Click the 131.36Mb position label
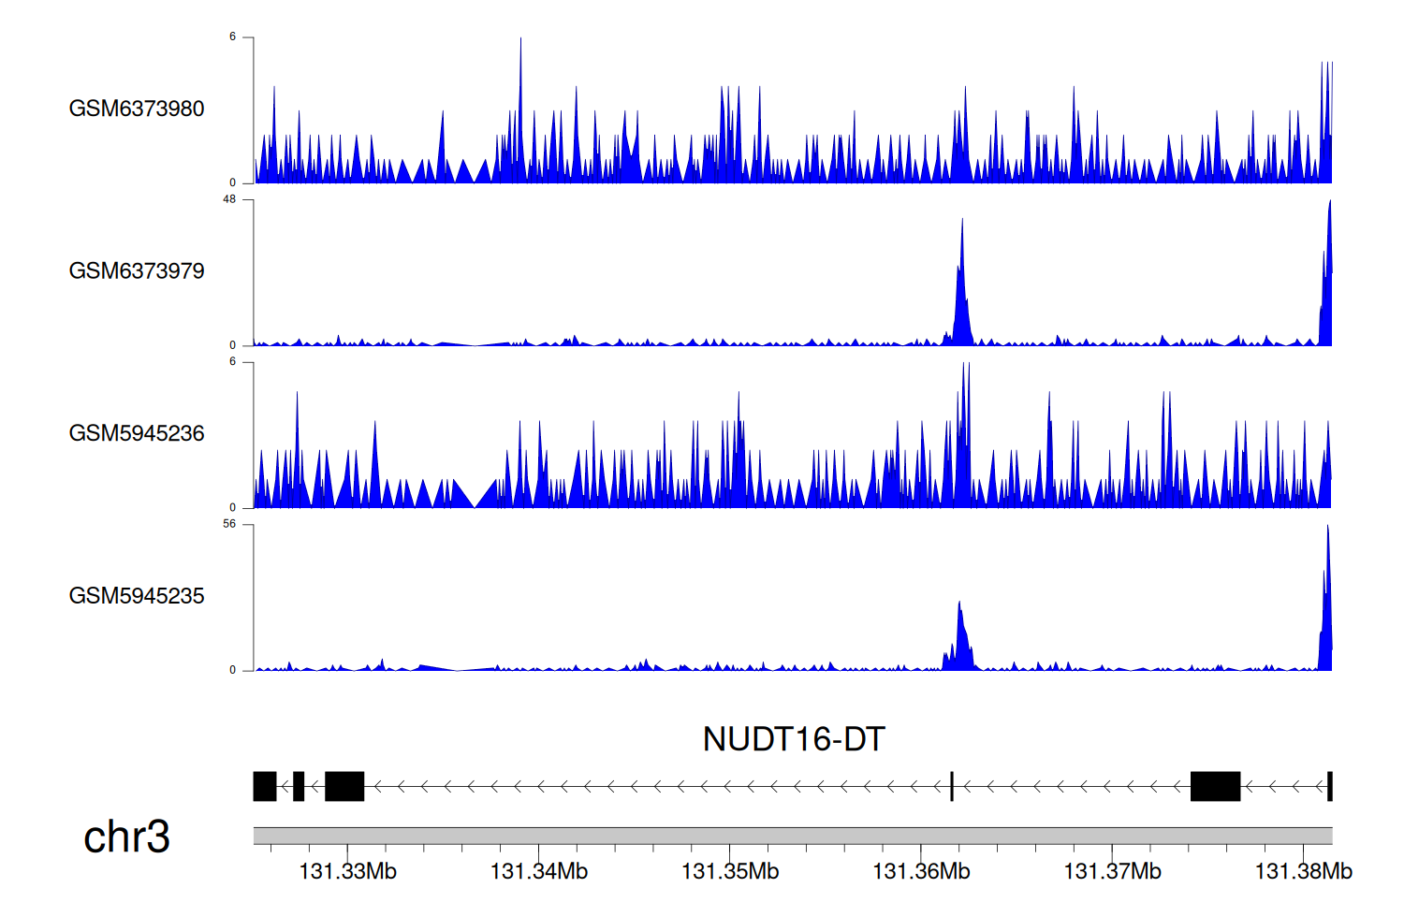 point(921,872)
